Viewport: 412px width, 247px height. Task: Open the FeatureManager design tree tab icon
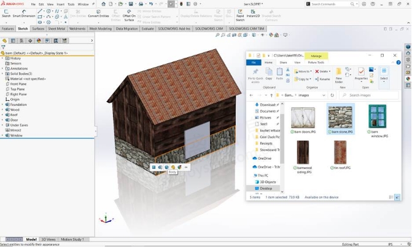tap(5, 41)
